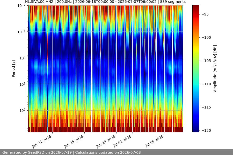Viewport: 233px width, 155px height.
Task: Click the −115 colorbar tick label
Action: 206,107
